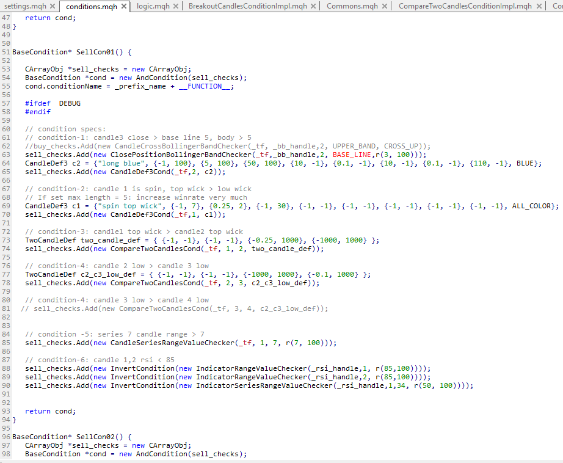This screenshot has width=563, height=463.
Task: Close BreakoutCandlesConditionImpl.mqh tab
Action: point(313,6)
